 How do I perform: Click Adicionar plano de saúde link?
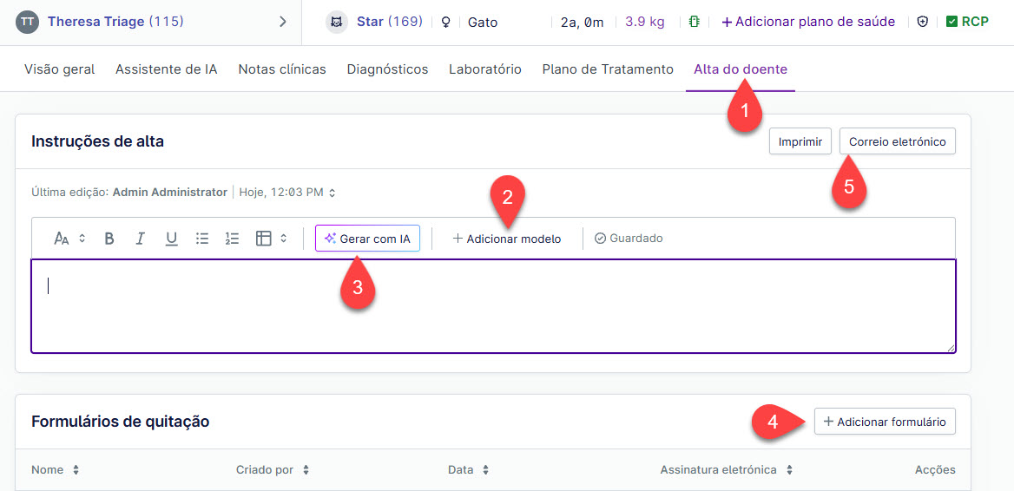click(x=808, y=22)
